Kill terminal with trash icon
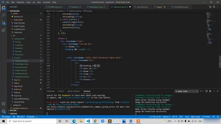Image resolution: width=221 pixels, height=124 pixels. (210, 91)
